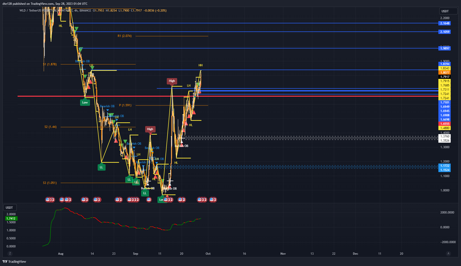This screenshot has width=461, height=266.
Task: Click the yellow 1.8343 price tag
Action: [x=445, y=68]
